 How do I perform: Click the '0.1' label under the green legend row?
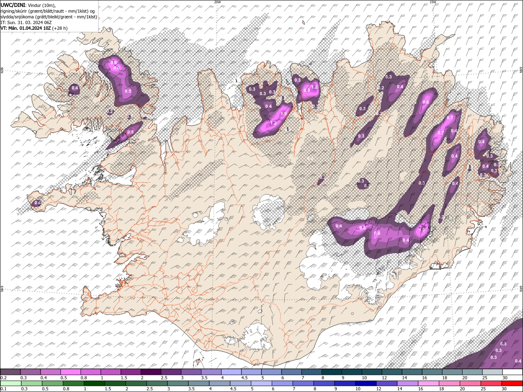3,389
